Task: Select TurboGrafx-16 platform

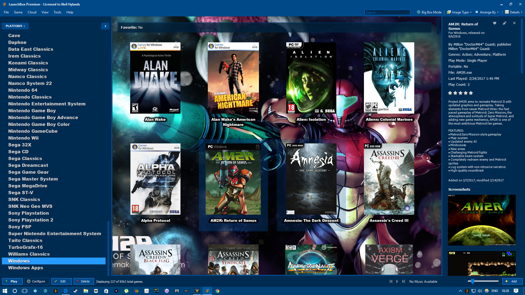Action: [25, 247]
